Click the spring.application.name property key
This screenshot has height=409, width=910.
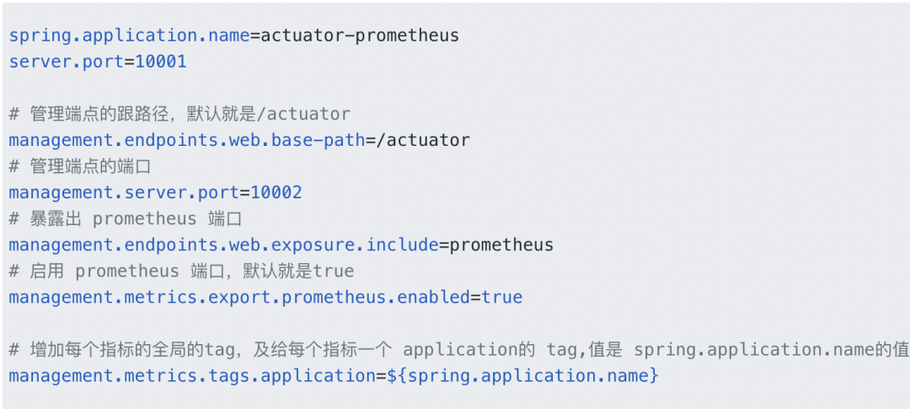129,35
